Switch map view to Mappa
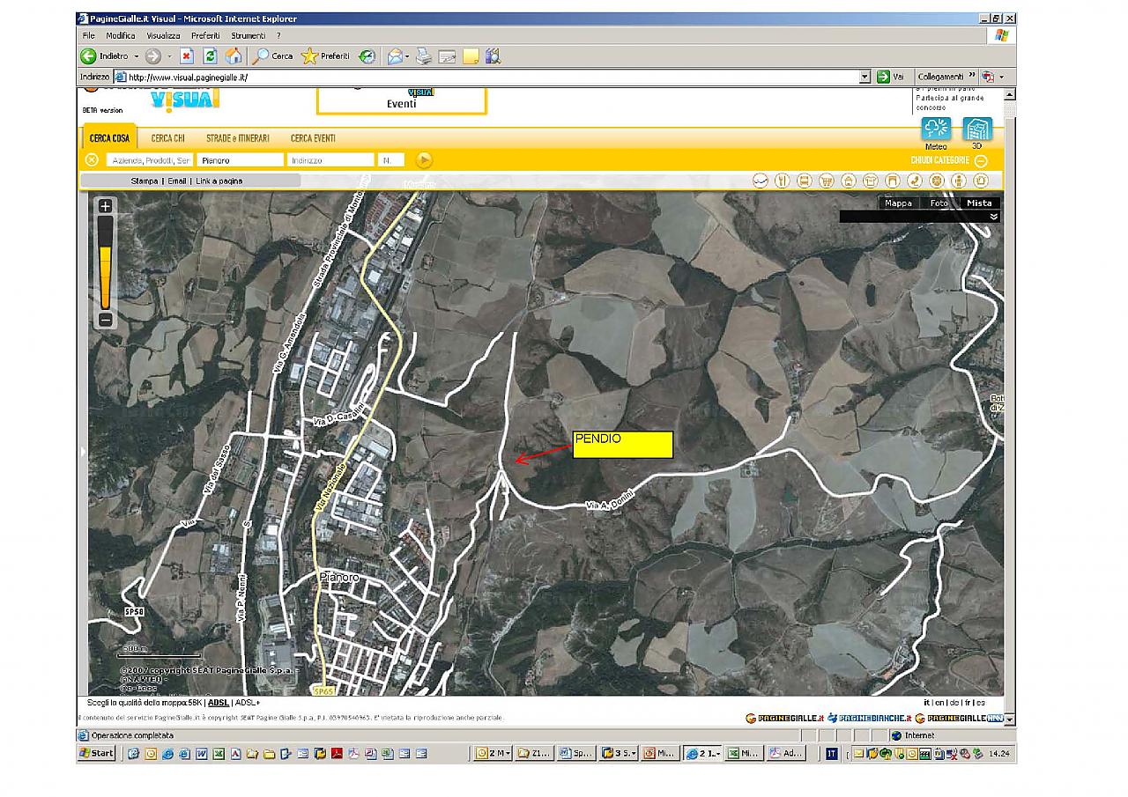This screenshot has width=1128, height=797. pyautogui.click(x=898, y=203)
